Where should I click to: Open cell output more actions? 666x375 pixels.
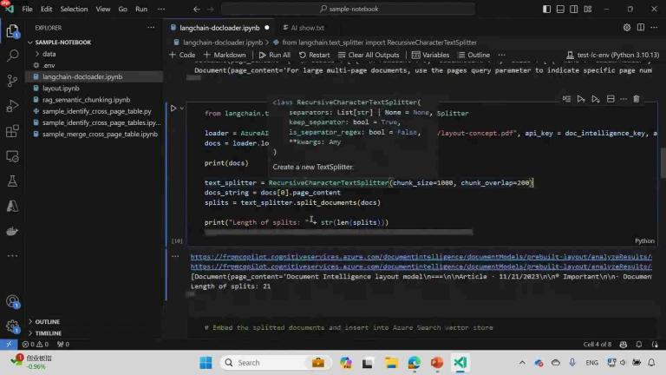pos(175,256)
